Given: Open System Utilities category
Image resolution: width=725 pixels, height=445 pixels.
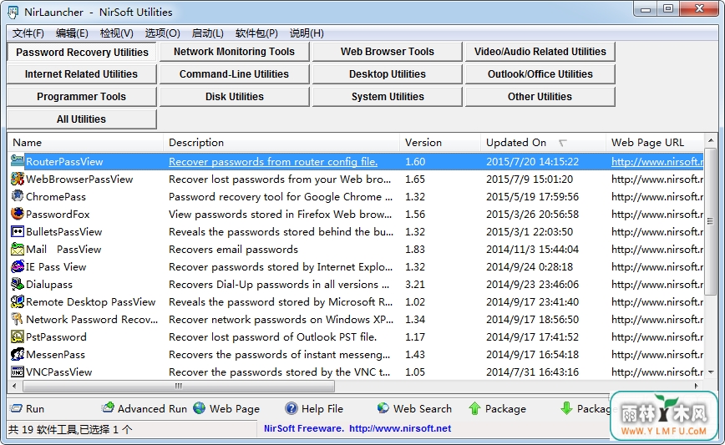Looking at the screenshot, I should pyautogui.click(x=388, y=97).
